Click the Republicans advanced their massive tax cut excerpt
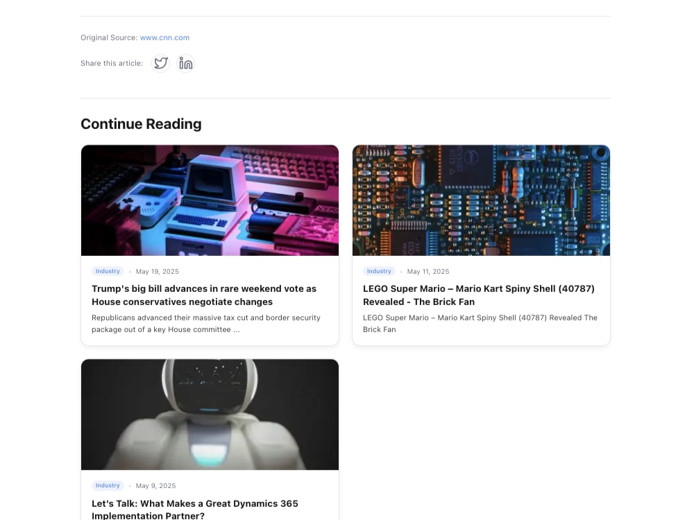 click(206, 323)
